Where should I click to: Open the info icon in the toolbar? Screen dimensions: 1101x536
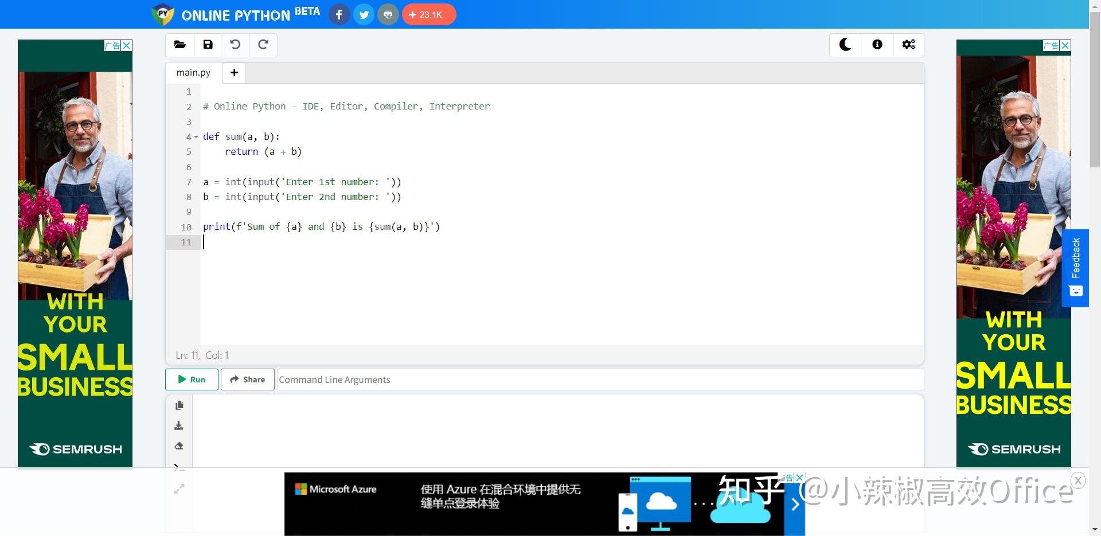coord(877,45)
